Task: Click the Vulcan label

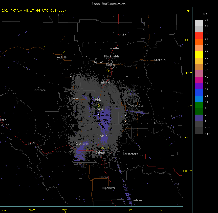Action: click(x=137, y=200)
